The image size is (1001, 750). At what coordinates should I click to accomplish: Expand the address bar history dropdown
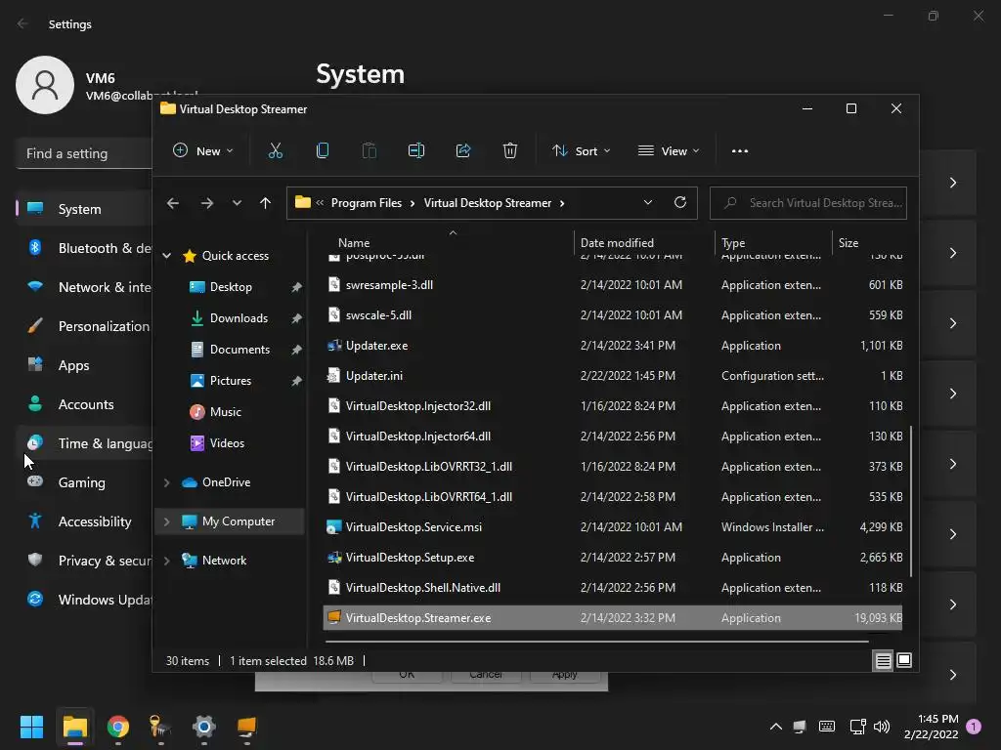point(648,202)
